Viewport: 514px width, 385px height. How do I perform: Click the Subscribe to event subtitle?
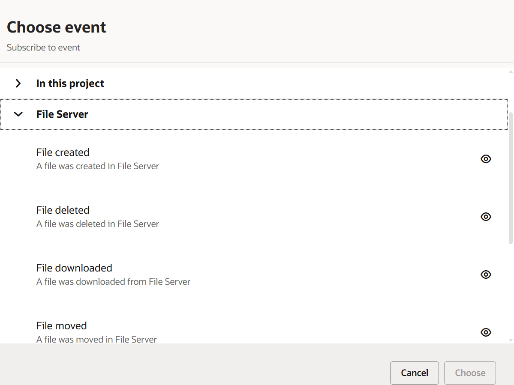[x=43, y=48]
